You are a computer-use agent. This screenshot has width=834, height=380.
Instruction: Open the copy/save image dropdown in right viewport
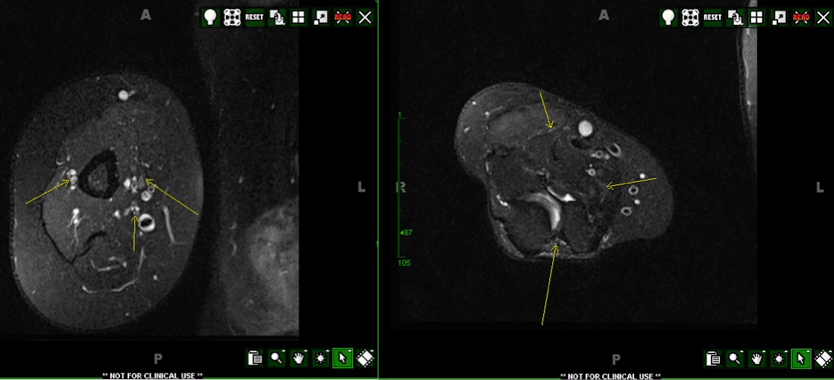point(735,17)
